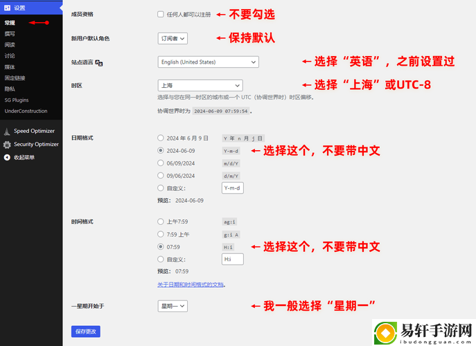
Task: Open the English (United States) language dropdown
Action: (209, 62)
